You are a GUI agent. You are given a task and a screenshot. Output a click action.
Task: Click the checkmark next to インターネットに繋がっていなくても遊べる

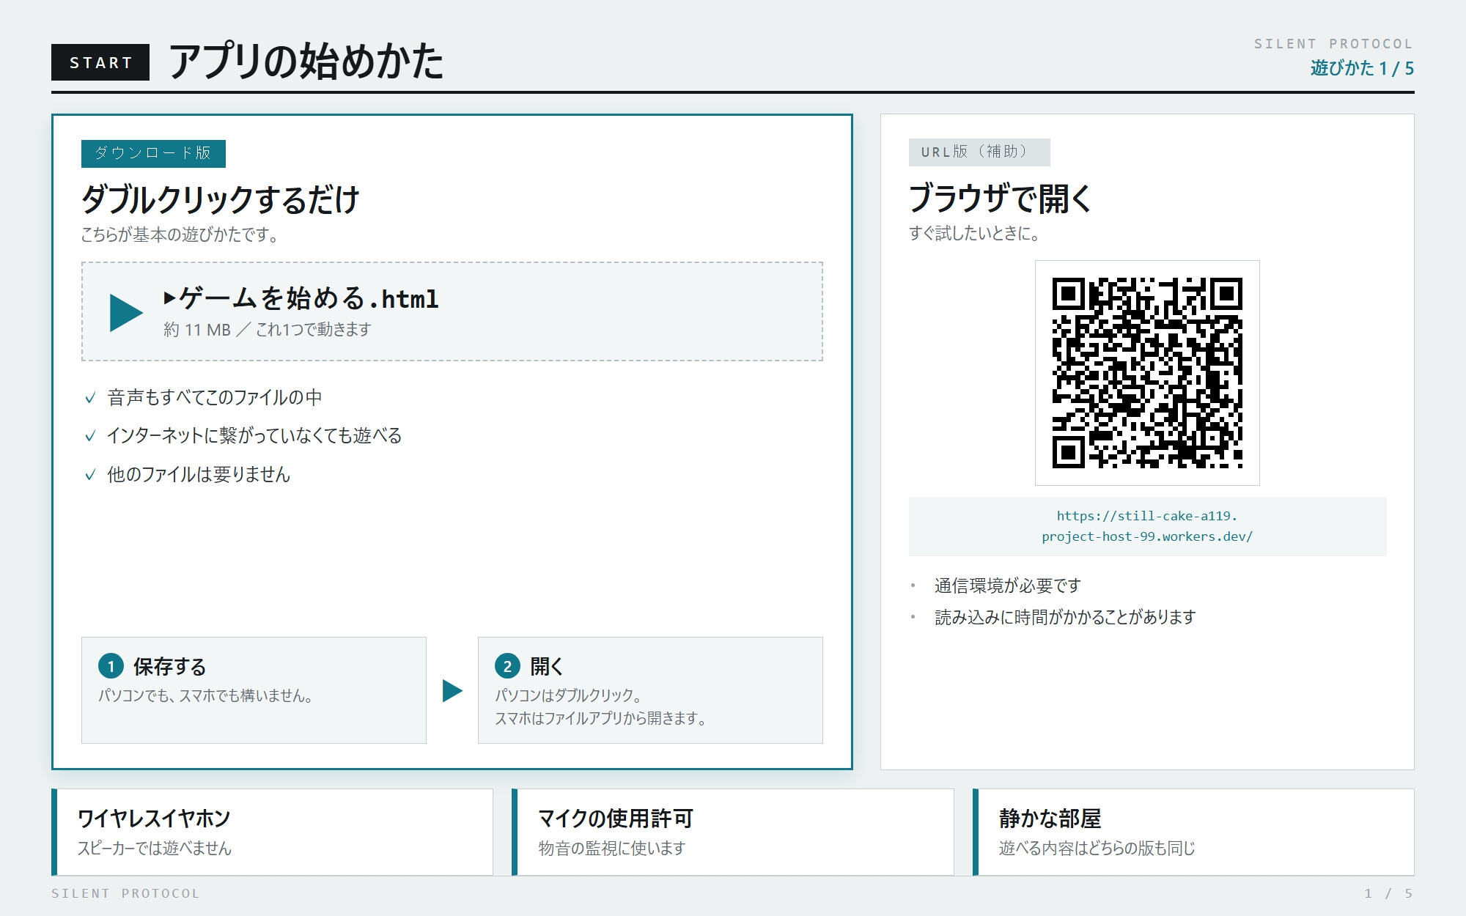pyautogui.click(x=90, y=436)
